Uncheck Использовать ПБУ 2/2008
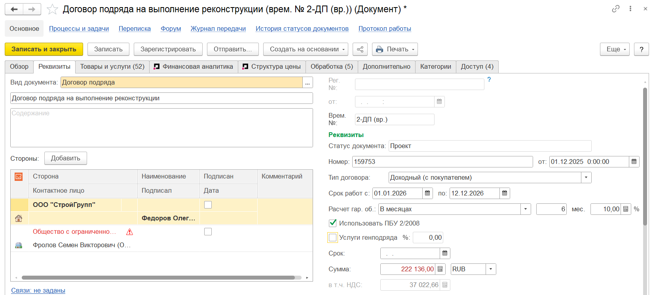The height and width of the screenshot is (295, 653). coord(332,223)
